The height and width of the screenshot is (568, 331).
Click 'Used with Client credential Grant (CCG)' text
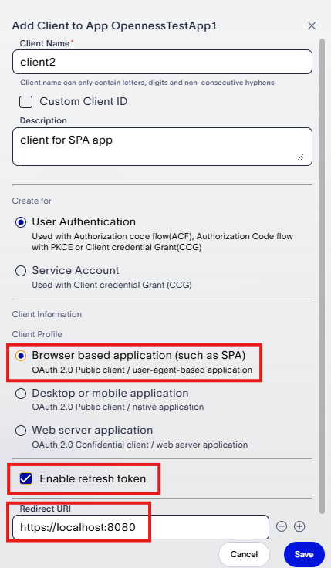pos(112,285)
